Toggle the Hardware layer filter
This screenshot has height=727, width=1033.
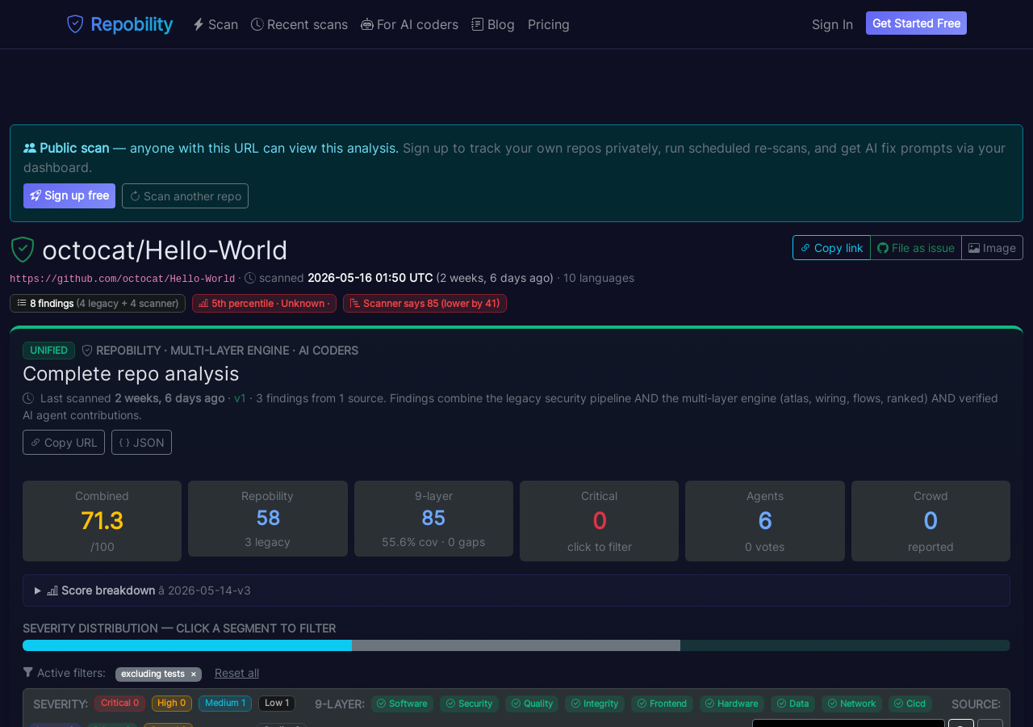tap(732, 704)
